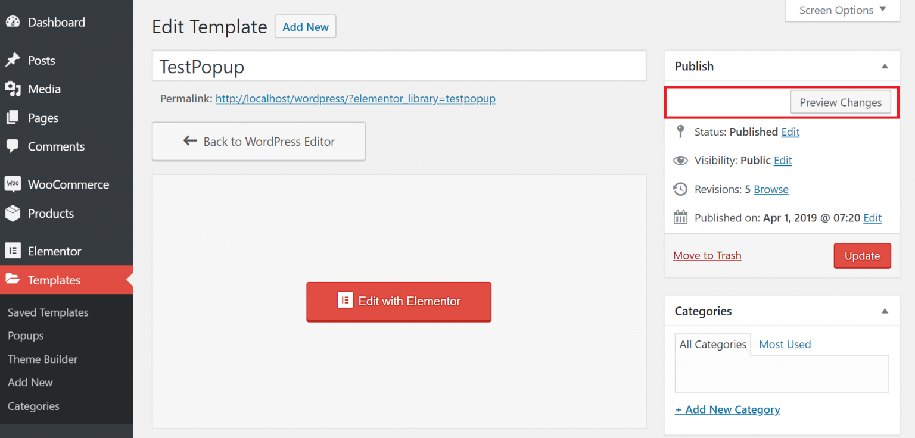Collapse the Publish panel
This screenshot has height=438, width=915.
(x=885, y=66)
